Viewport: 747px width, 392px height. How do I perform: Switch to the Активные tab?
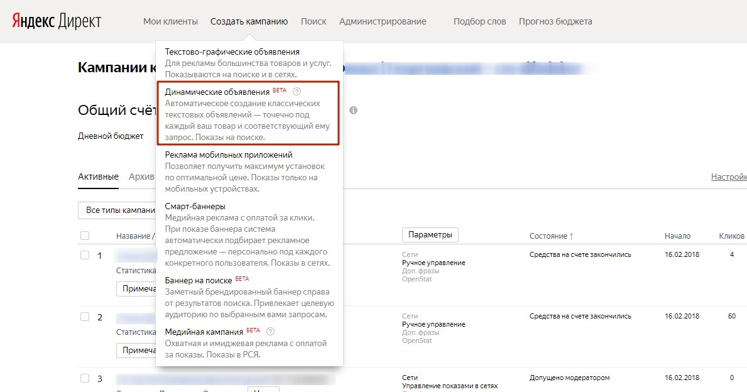click(x=98, y=177)
